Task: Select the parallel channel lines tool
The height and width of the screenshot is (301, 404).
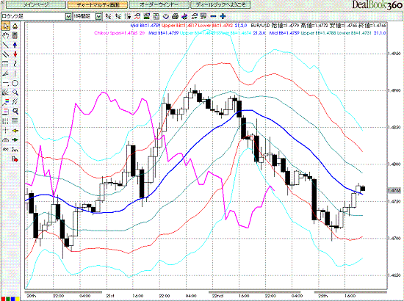Action: coord(6,54)
